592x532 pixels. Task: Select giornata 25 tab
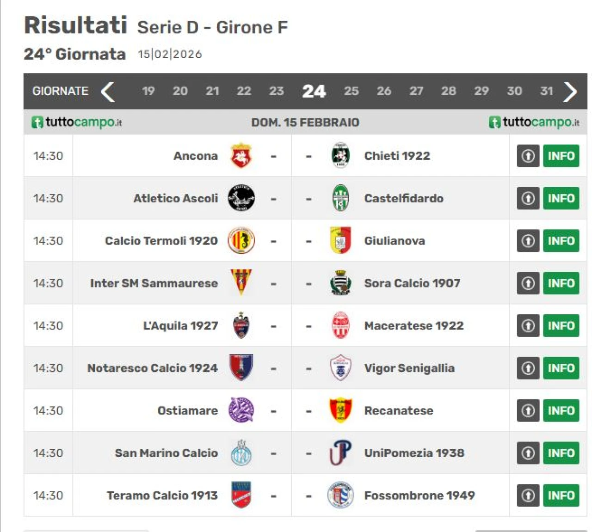(351, 91)
